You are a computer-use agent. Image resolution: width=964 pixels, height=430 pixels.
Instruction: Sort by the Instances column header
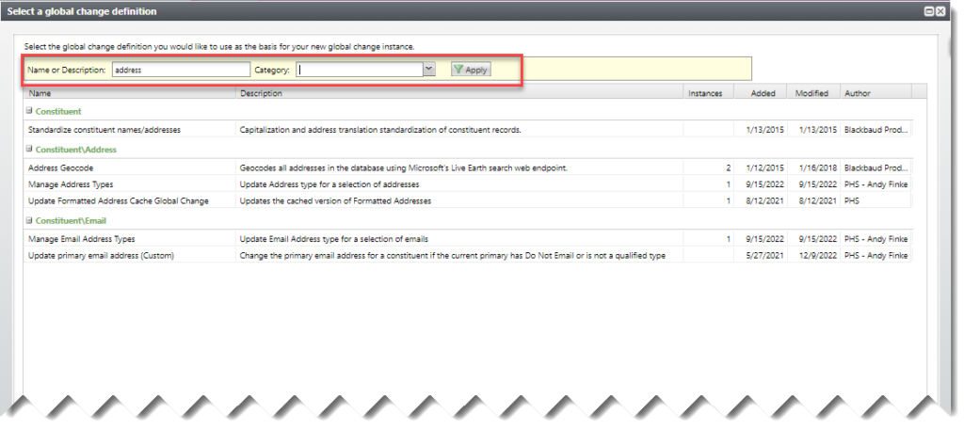coord(705,93)
